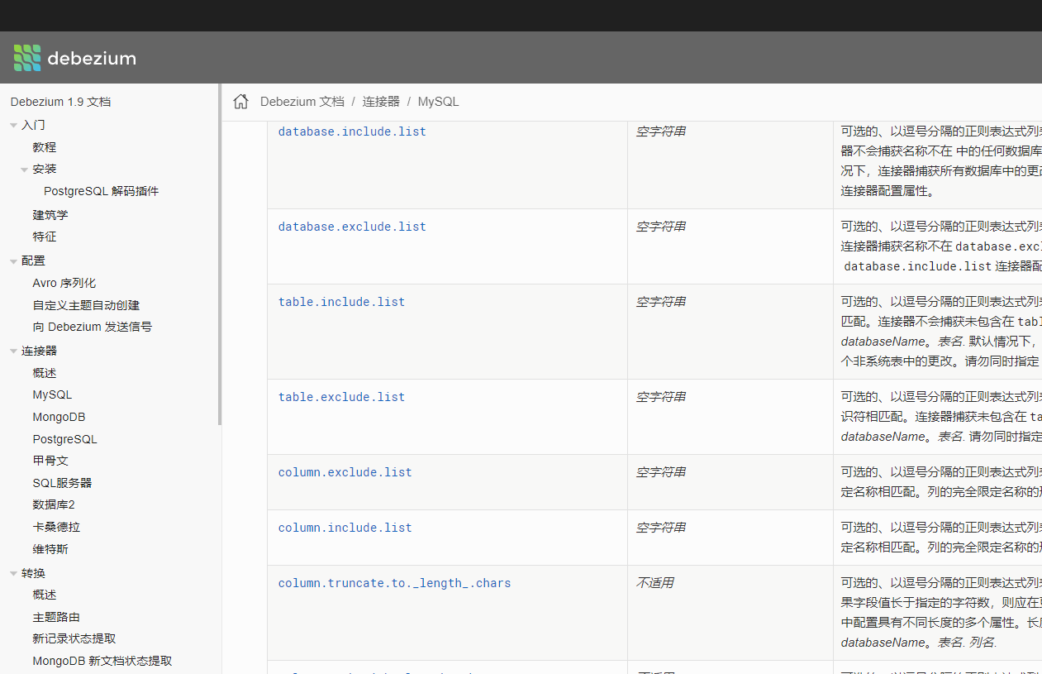Open 向 Debezium 发送信号 page
1042x674 pixels.
point(93,327)
